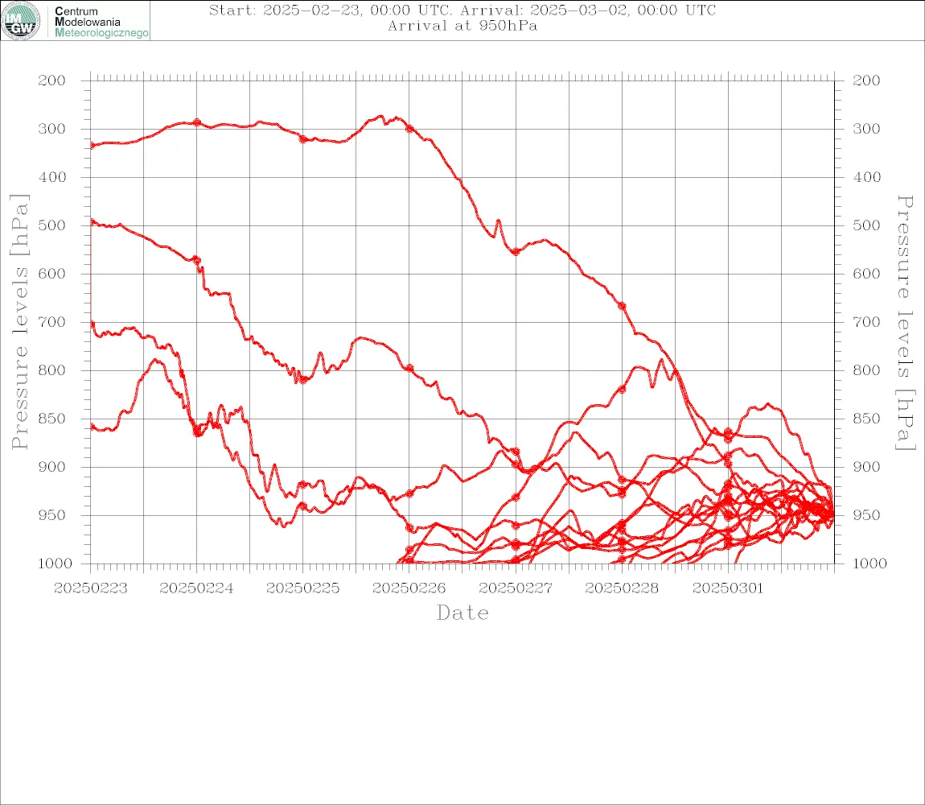
Task: Click the IMGW logo icon
Action: pos(21,21)
